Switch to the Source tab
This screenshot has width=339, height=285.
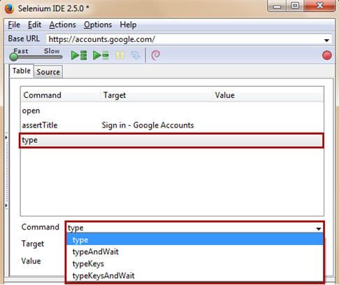pyautogui.click(x=48, y=72)
